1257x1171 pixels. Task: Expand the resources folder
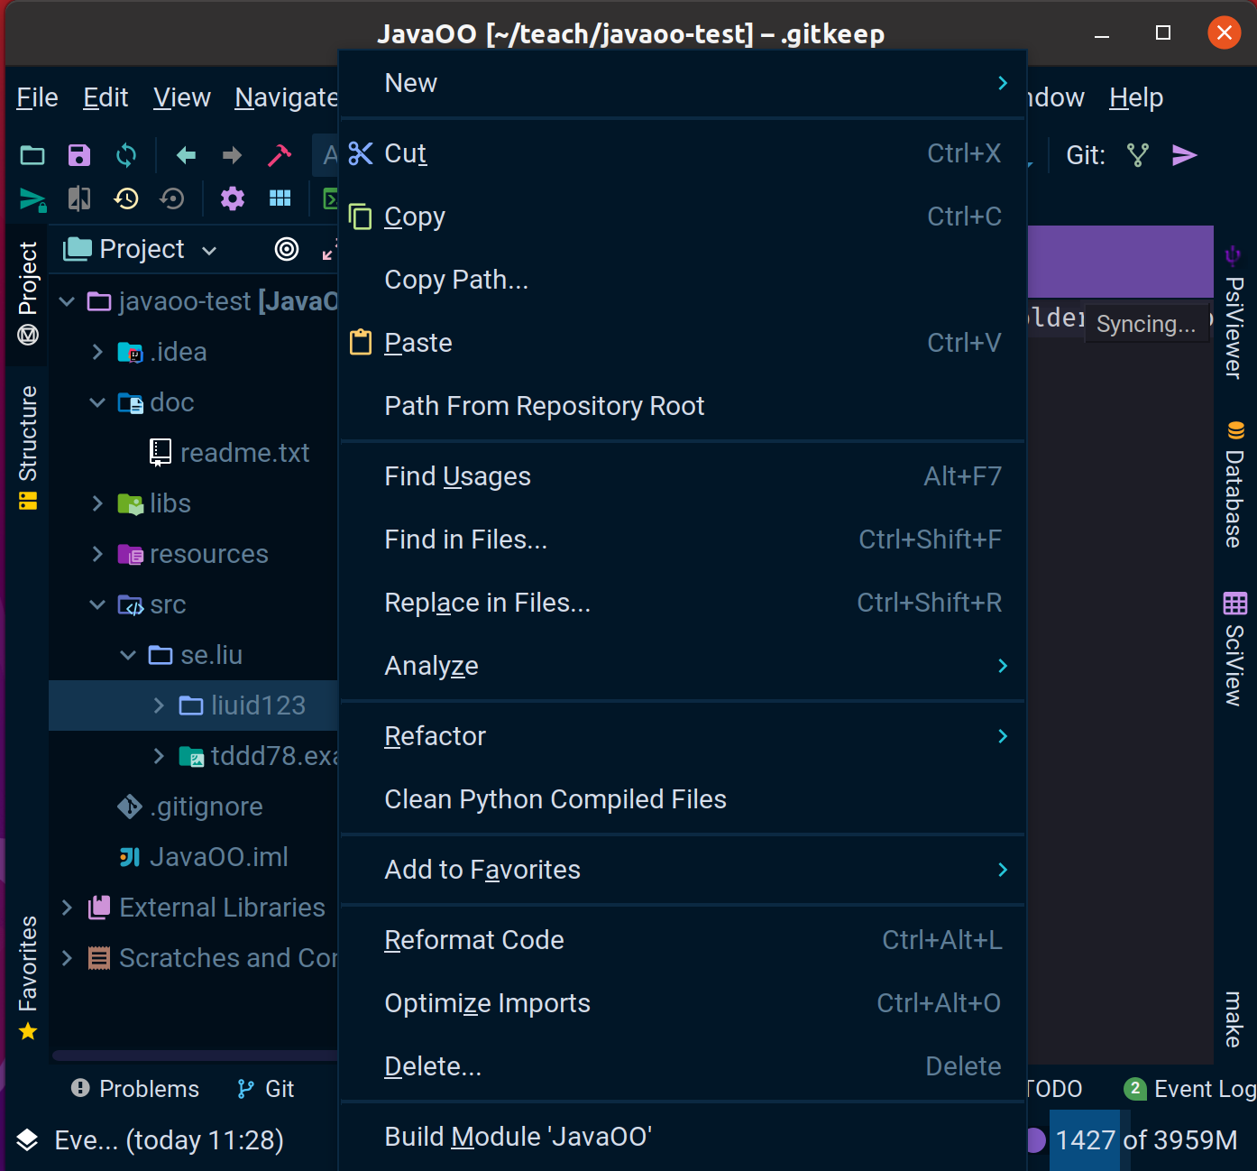97,554
